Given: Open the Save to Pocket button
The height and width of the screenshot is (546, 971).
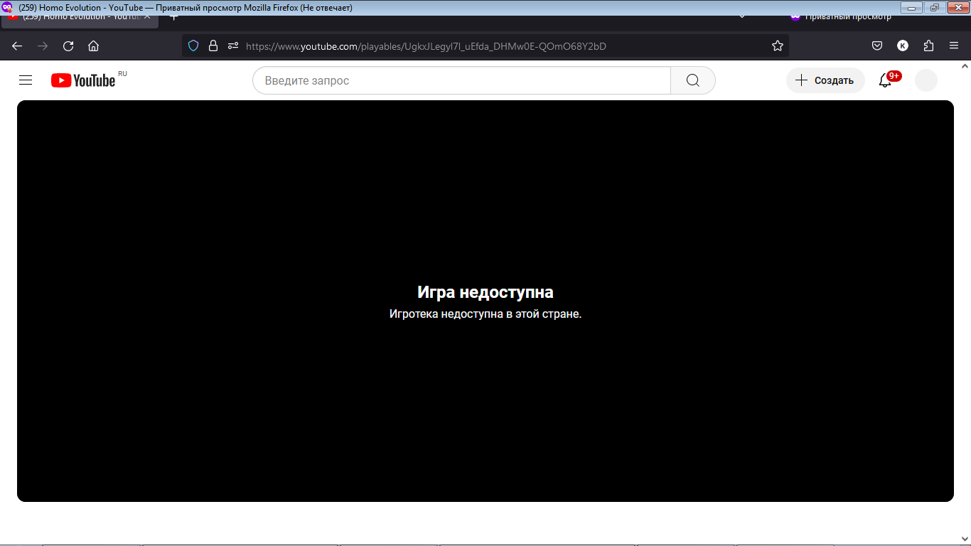Looking at the screenshot, I should [x=877, y=46].
